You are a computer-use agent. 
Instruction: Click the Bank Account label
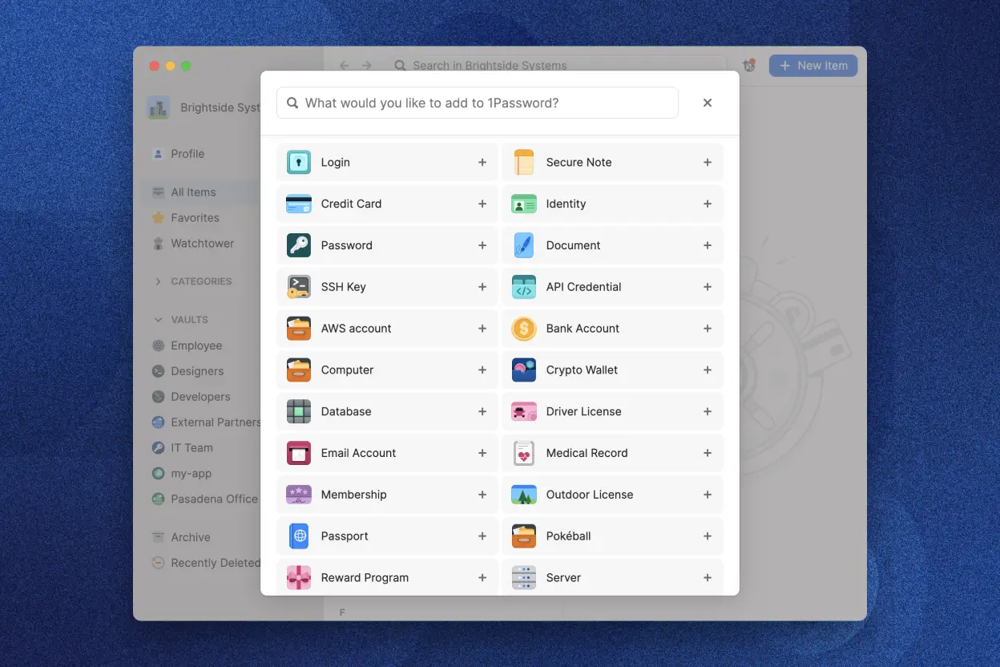point(583,329)
